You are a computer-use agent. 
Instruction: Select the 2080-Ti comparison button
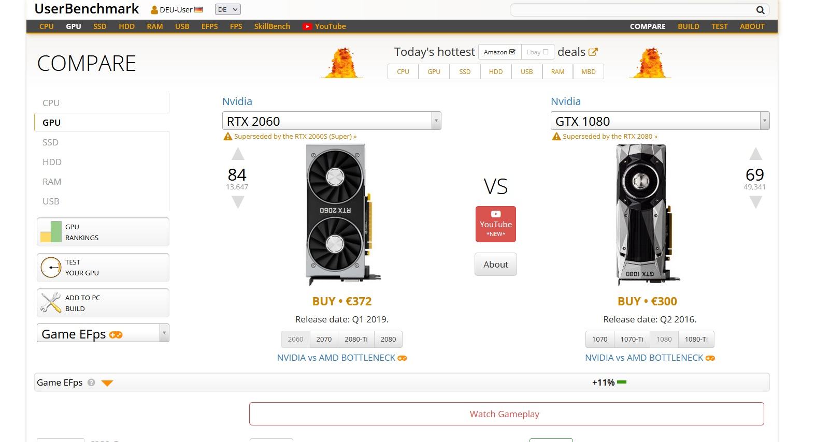[x=356, y=340]
